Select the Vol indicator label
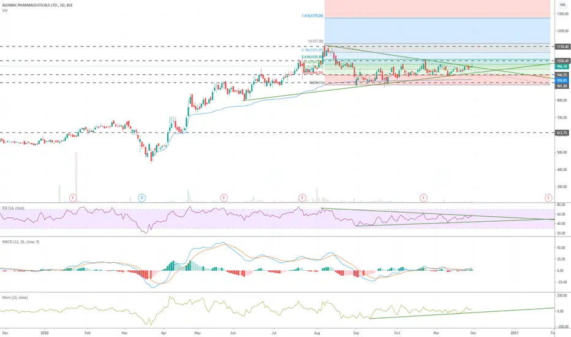 pos(5,10)
